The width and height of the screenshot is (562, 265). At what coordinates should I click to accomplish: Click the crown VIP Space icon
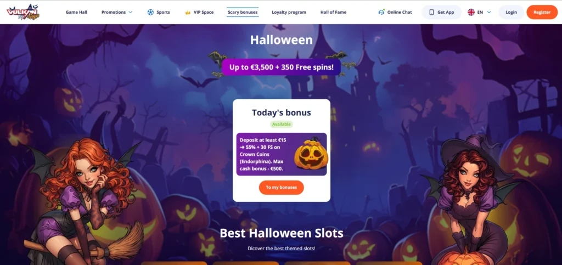(x=188, y=12)
